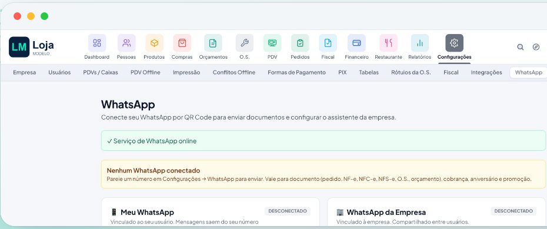Switch to the Empresa settings tab
Viewport: 547px width, 229px height.
click(x=25, y=72)
